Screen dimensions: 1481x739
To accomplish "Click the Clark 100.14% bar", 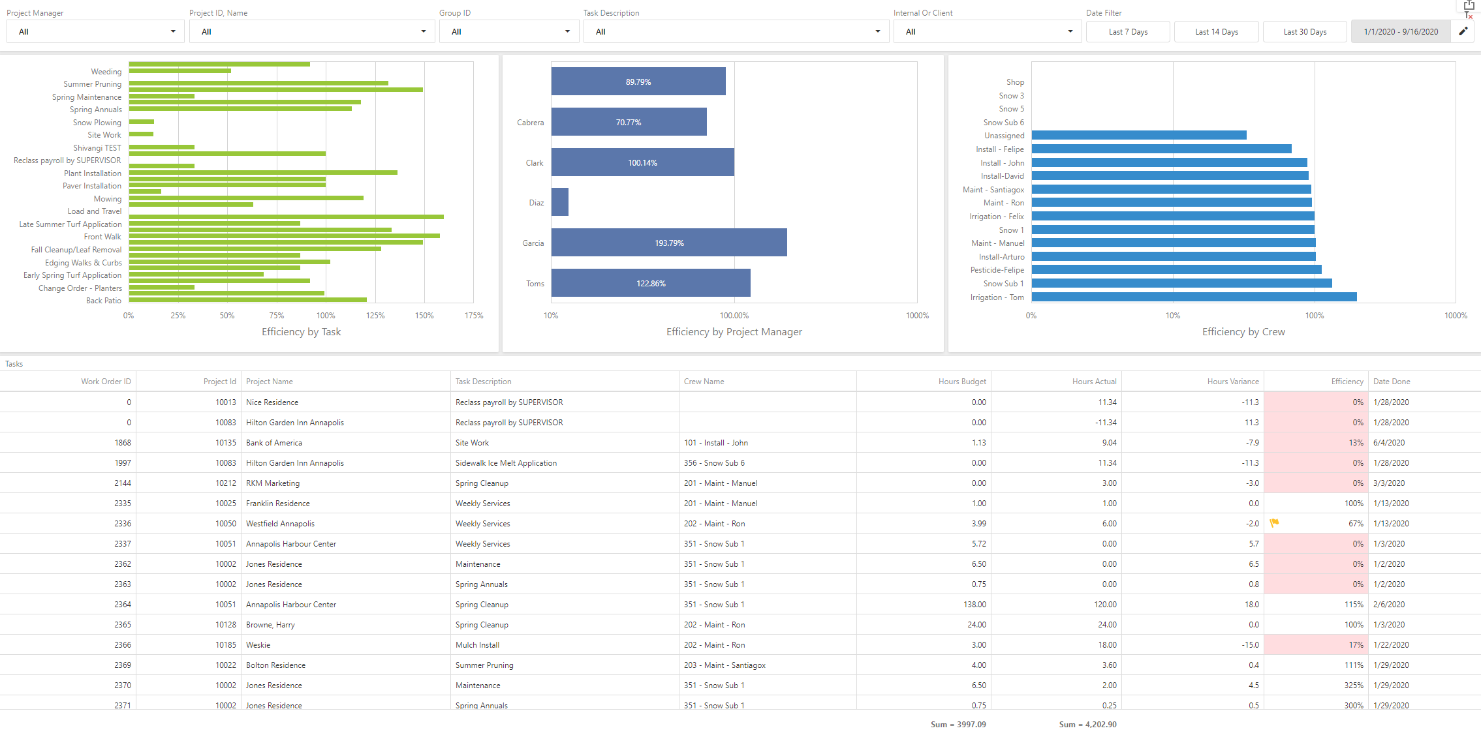I will pyautogui.click(x=642, y=162).
